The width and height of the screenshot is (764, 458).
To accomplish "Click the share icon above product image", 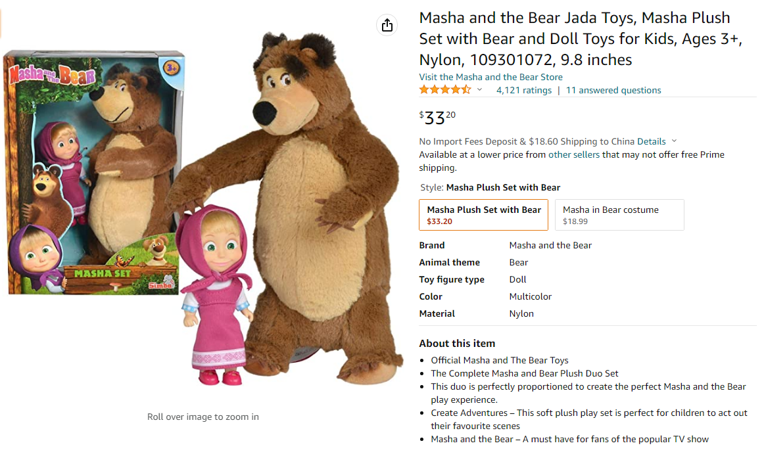I will [387, 25].
